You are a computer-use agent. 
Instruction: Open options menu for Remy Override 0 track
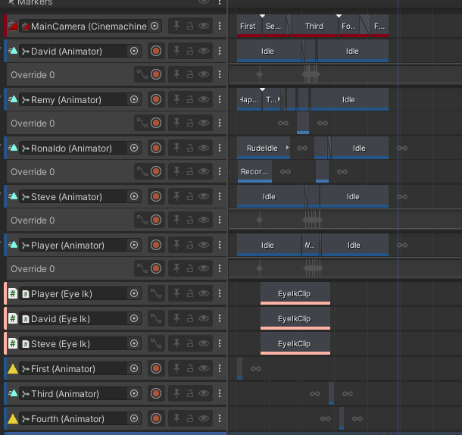coord(220,123)
